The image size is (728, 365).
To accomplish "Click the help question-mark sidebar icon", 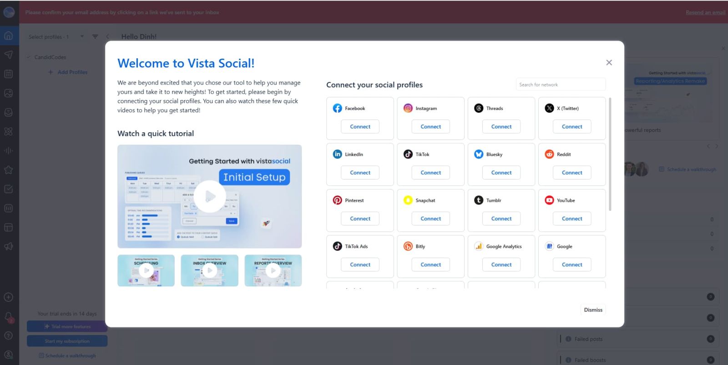I will pos(9,335).
